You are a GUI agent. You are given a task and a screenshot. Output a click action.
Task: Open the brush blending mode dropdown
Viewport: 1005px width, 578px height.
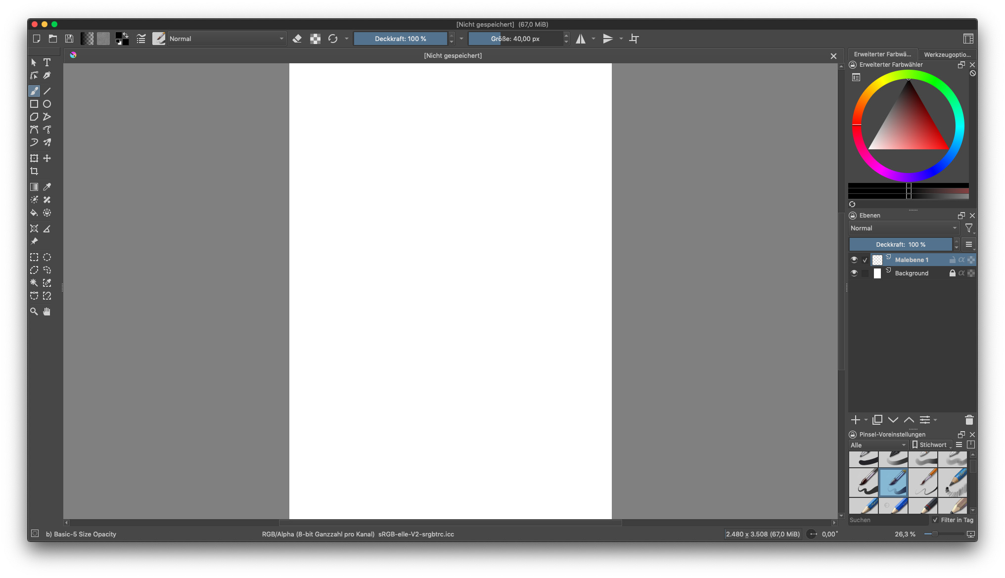point(227,39)
